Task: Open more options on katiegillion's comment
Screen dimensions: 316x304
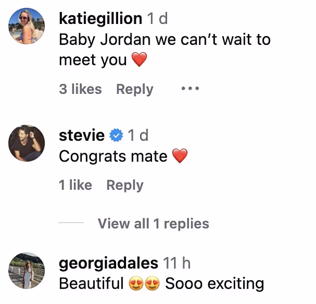Action: (190, 89)
